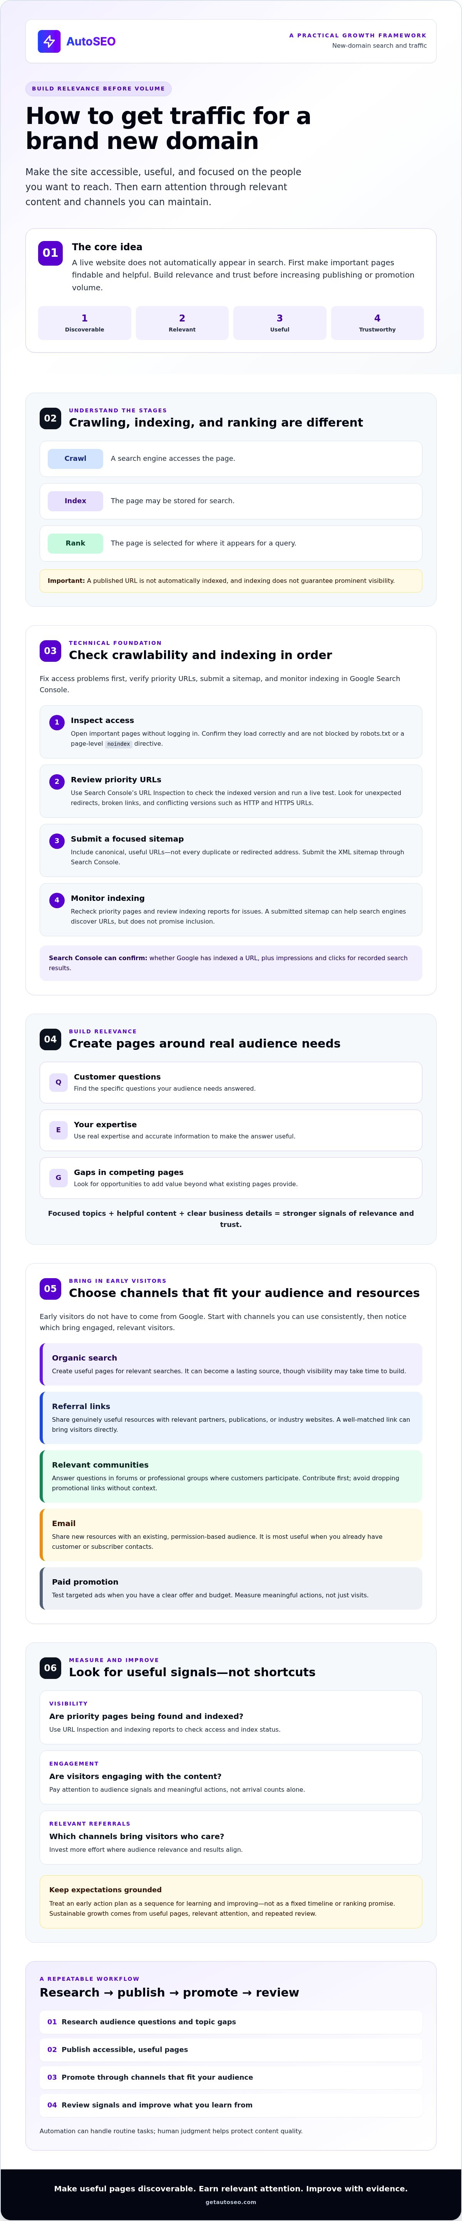Click the Q icon beside Customer questions
This screenshot has width=462, height=2221.
pos(59,1082)
